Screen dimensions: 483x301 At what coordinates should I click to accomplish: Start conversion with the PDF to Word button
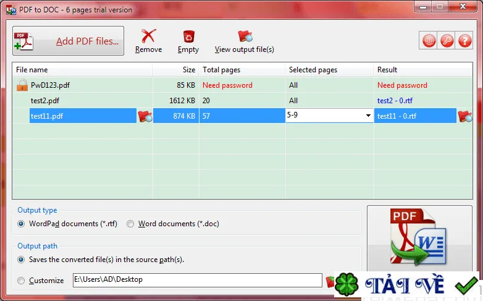pos(419,237)
